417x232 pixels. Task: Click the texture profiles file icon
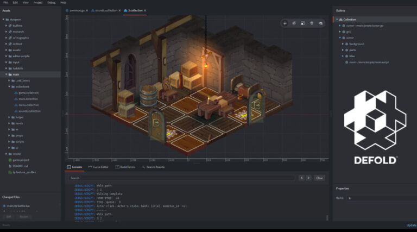click(x=10, y=172)
